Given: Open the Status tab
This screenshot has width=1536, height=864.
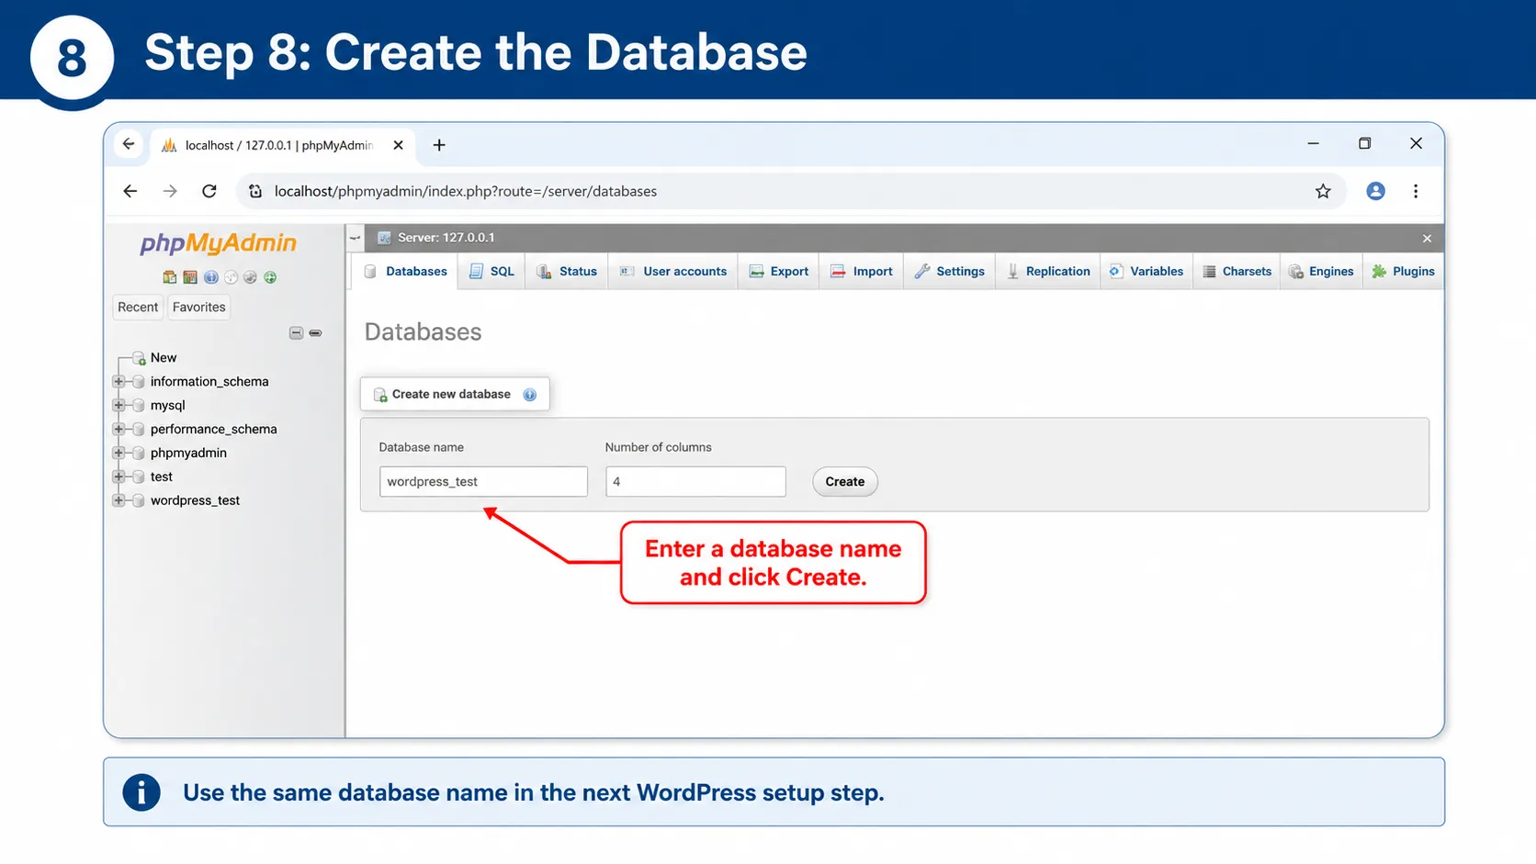Looking at the screenshot, I should [567, 272].
